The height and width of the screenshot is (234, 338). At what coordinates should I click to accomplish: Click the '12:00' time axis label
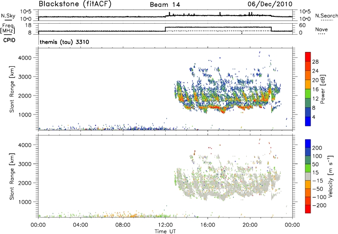pos(165,225)
